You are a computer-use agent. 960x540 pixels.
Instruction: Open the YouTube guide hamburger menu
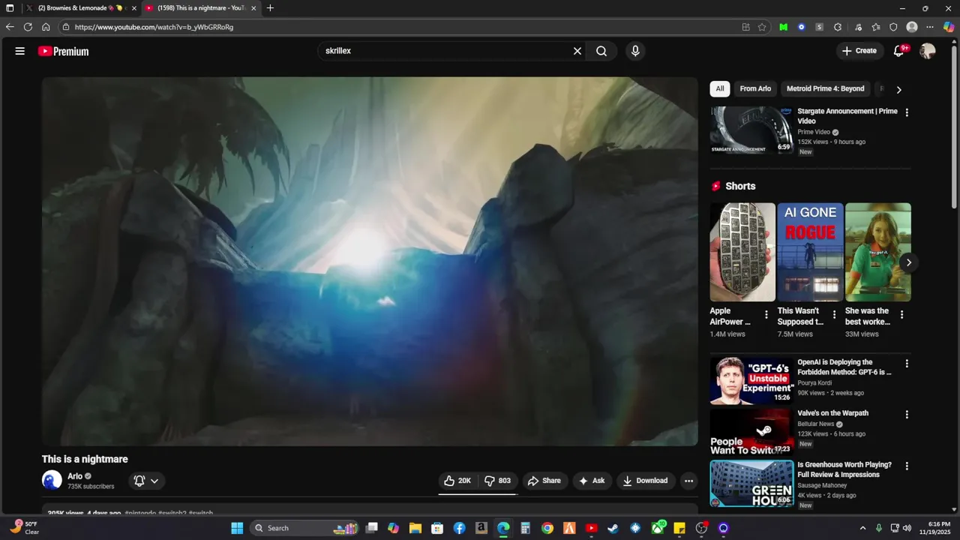coord(20,51)
